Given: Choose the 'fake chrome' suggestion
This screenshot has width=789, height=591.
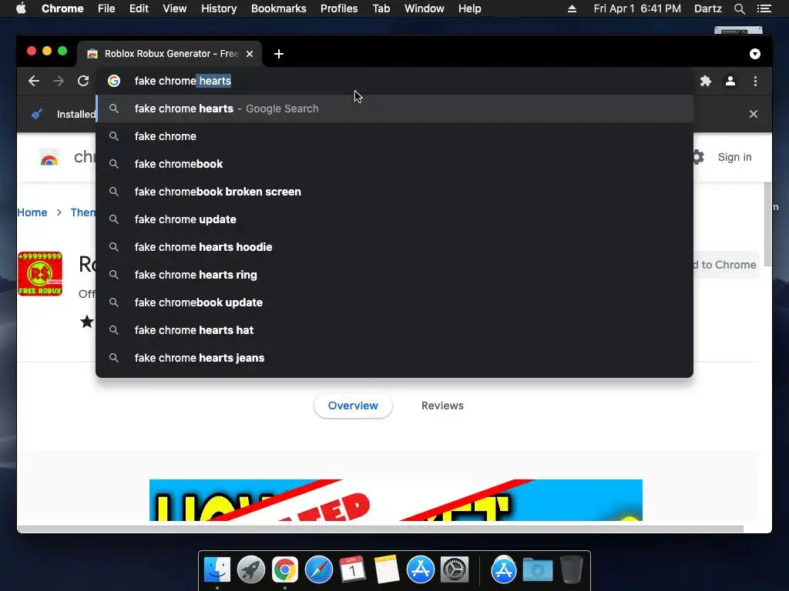Looking at the screenshot, I should tap(394, 136).
